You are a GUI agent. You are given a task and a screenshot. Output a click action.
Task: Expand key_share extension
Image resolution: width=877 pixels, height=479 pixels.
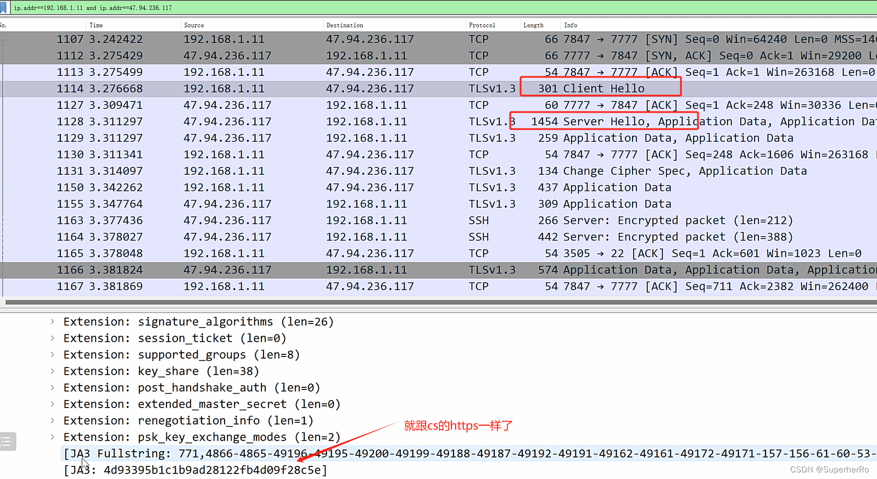coord(52,371)
